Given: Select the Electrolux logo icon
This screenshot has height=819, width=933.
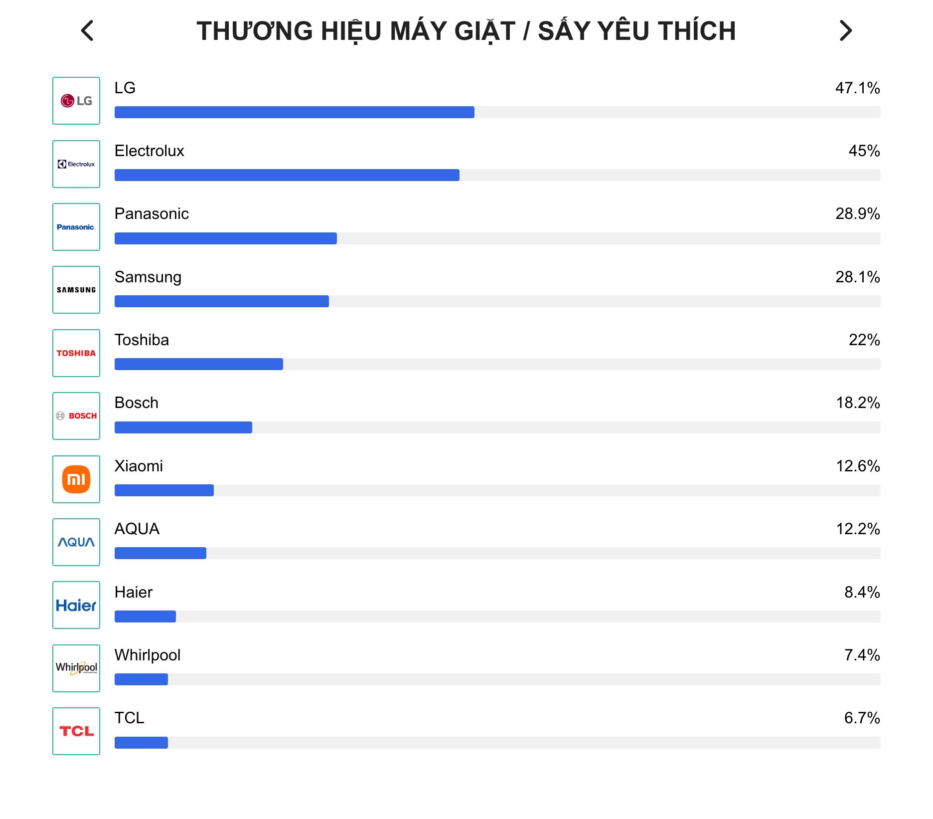Looking at the screenshot, I should 76,164.
